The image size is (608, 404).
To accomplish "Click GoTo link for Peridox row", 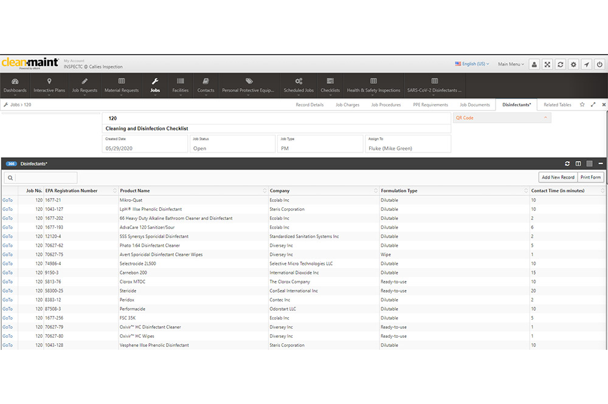I will tap(8, 300).
